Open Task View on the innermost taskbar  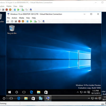click(x=24, y=92)
